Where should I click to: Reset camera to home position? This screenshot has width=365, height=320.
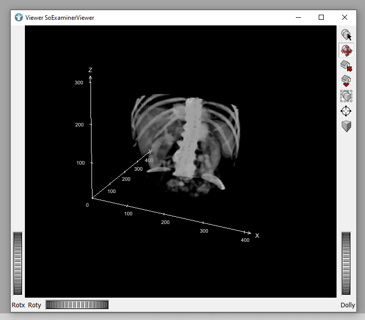coord(346,66)
